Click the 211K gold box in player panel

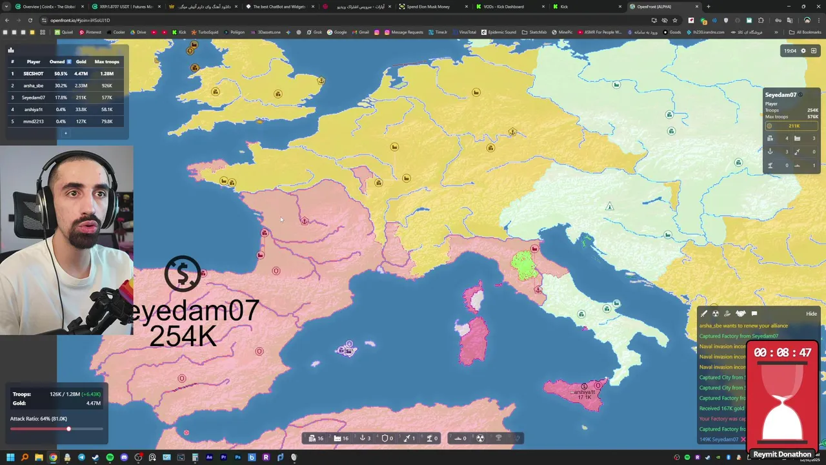pos(792,126)
